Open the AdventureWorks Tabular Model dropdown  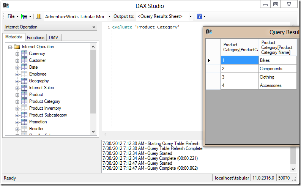(x=109, y=16)
